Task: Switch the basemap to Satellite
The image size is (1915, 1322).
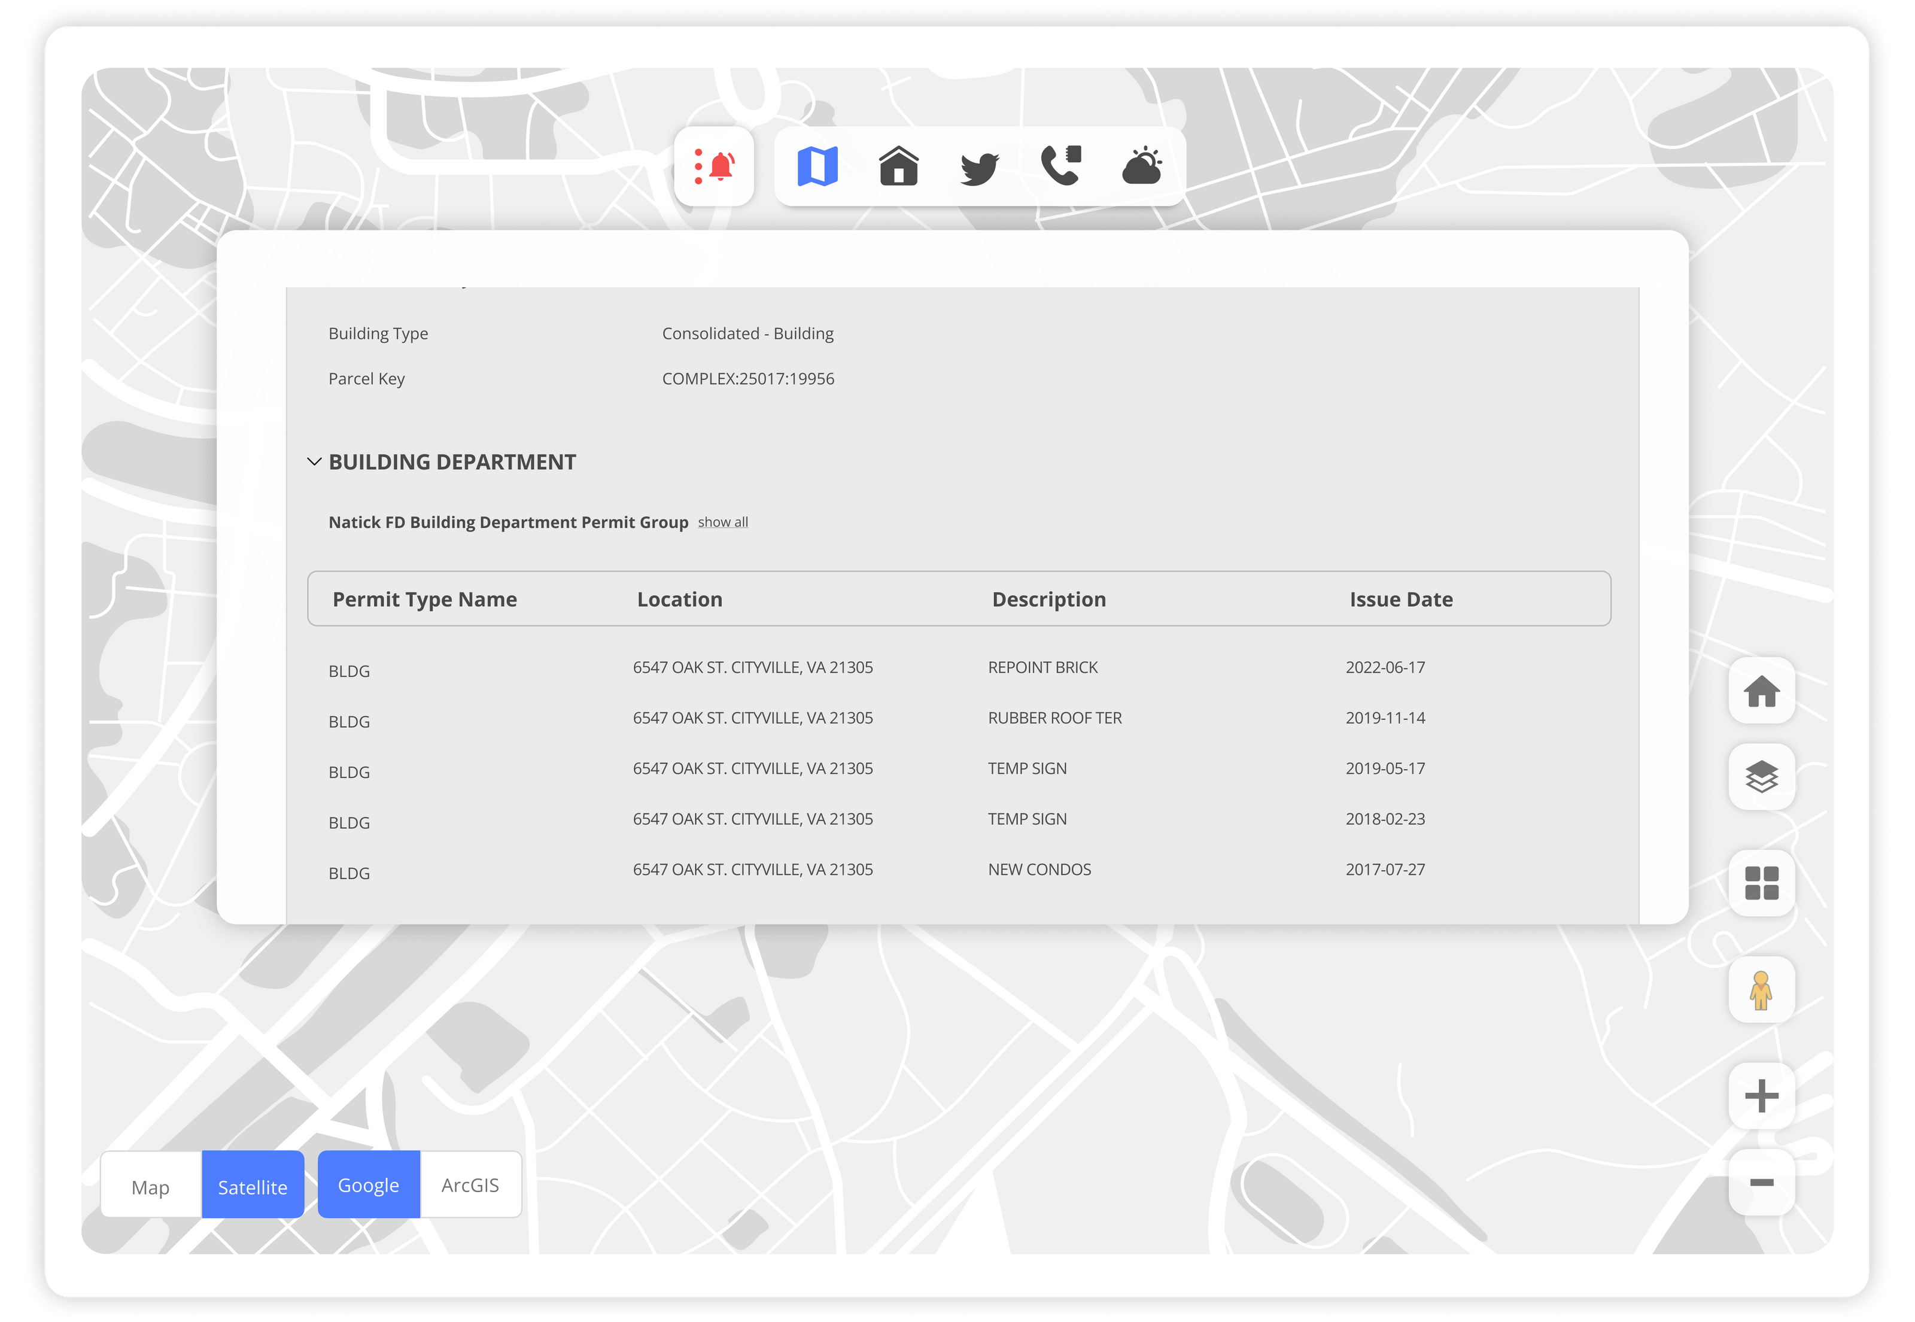Action: pyautogui.click(x=252, y=1184)
